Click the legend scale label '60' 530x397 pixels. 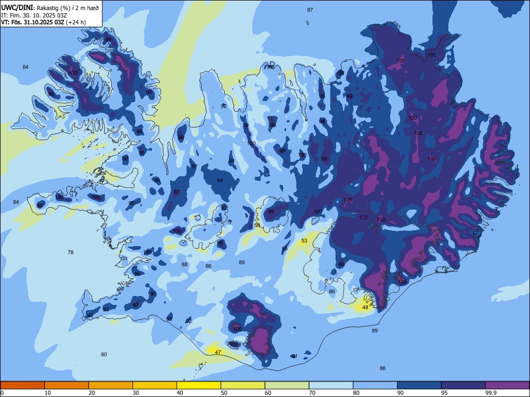(x=268, y=393)
